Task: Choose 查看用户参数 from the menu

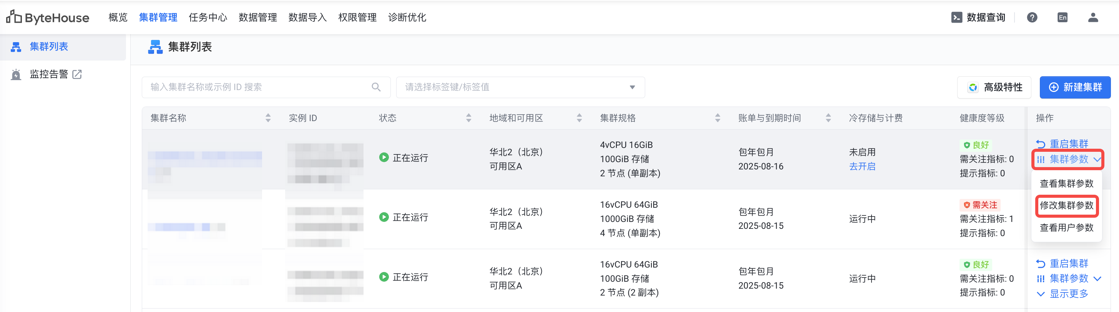Action: (x=1066, y=228)
